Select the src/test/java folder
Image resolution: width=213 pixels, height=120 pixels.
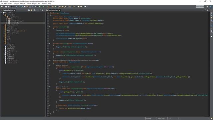10,27
